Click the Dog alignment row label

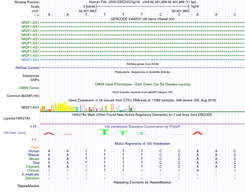point(36,163)
